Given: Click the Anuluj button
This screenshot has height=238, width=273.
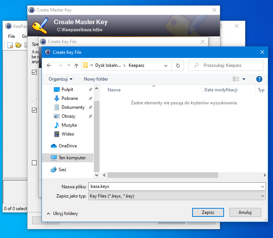Looking at the screenshot, I should pos(245,212).
